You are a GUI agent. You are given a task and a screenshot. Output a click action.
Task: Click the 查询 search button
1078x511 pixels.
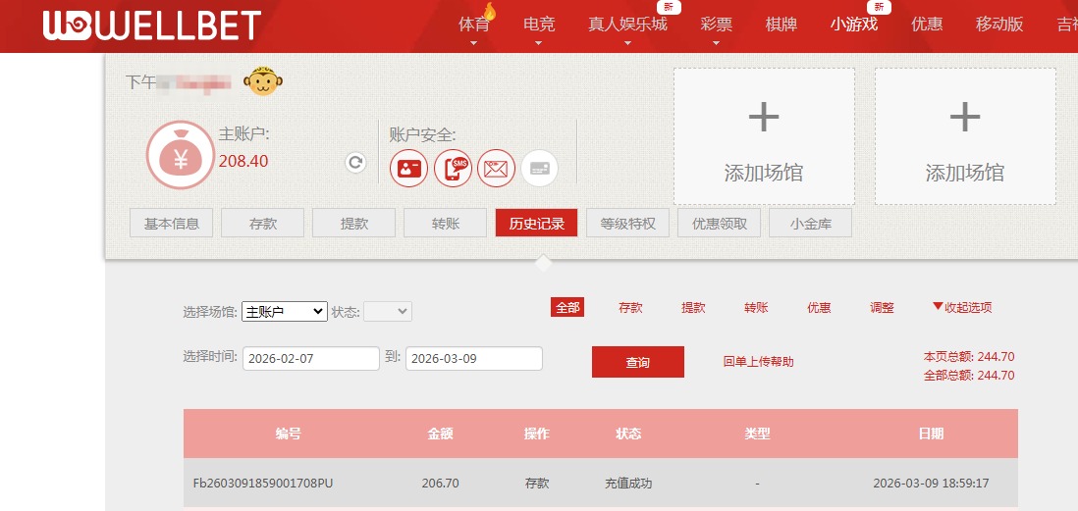tap(638, 362)
